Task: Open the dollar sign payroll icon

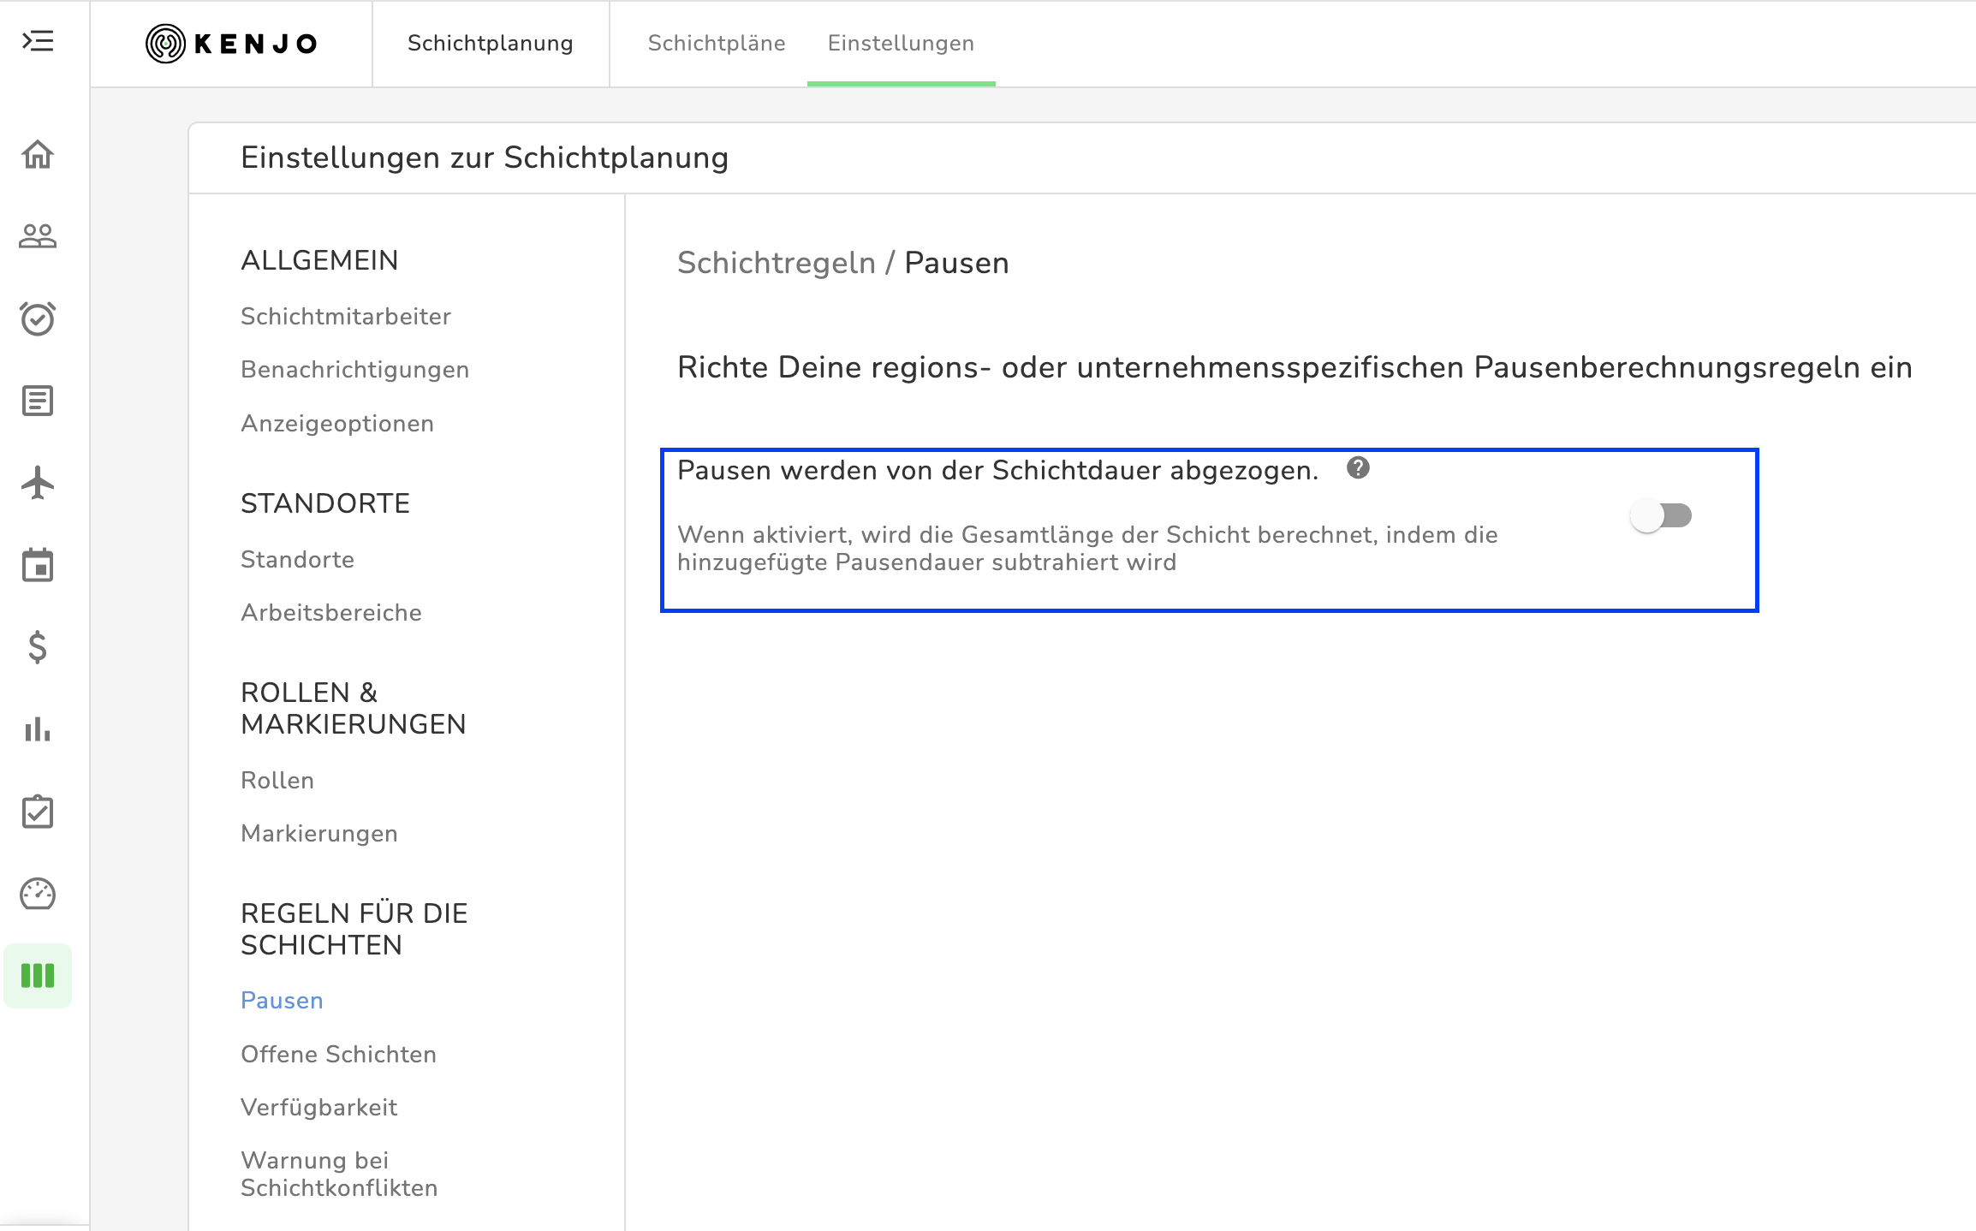Action: pyautogui.click(x=38, y=647)
